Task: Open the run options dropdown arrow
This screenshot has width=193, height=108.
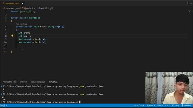Action: [191, 3]
